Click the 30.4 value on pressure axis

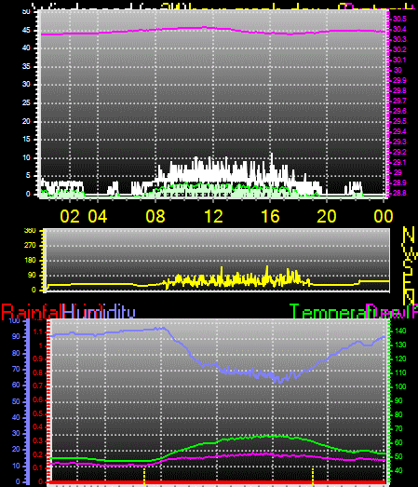[x=400, y=29]
